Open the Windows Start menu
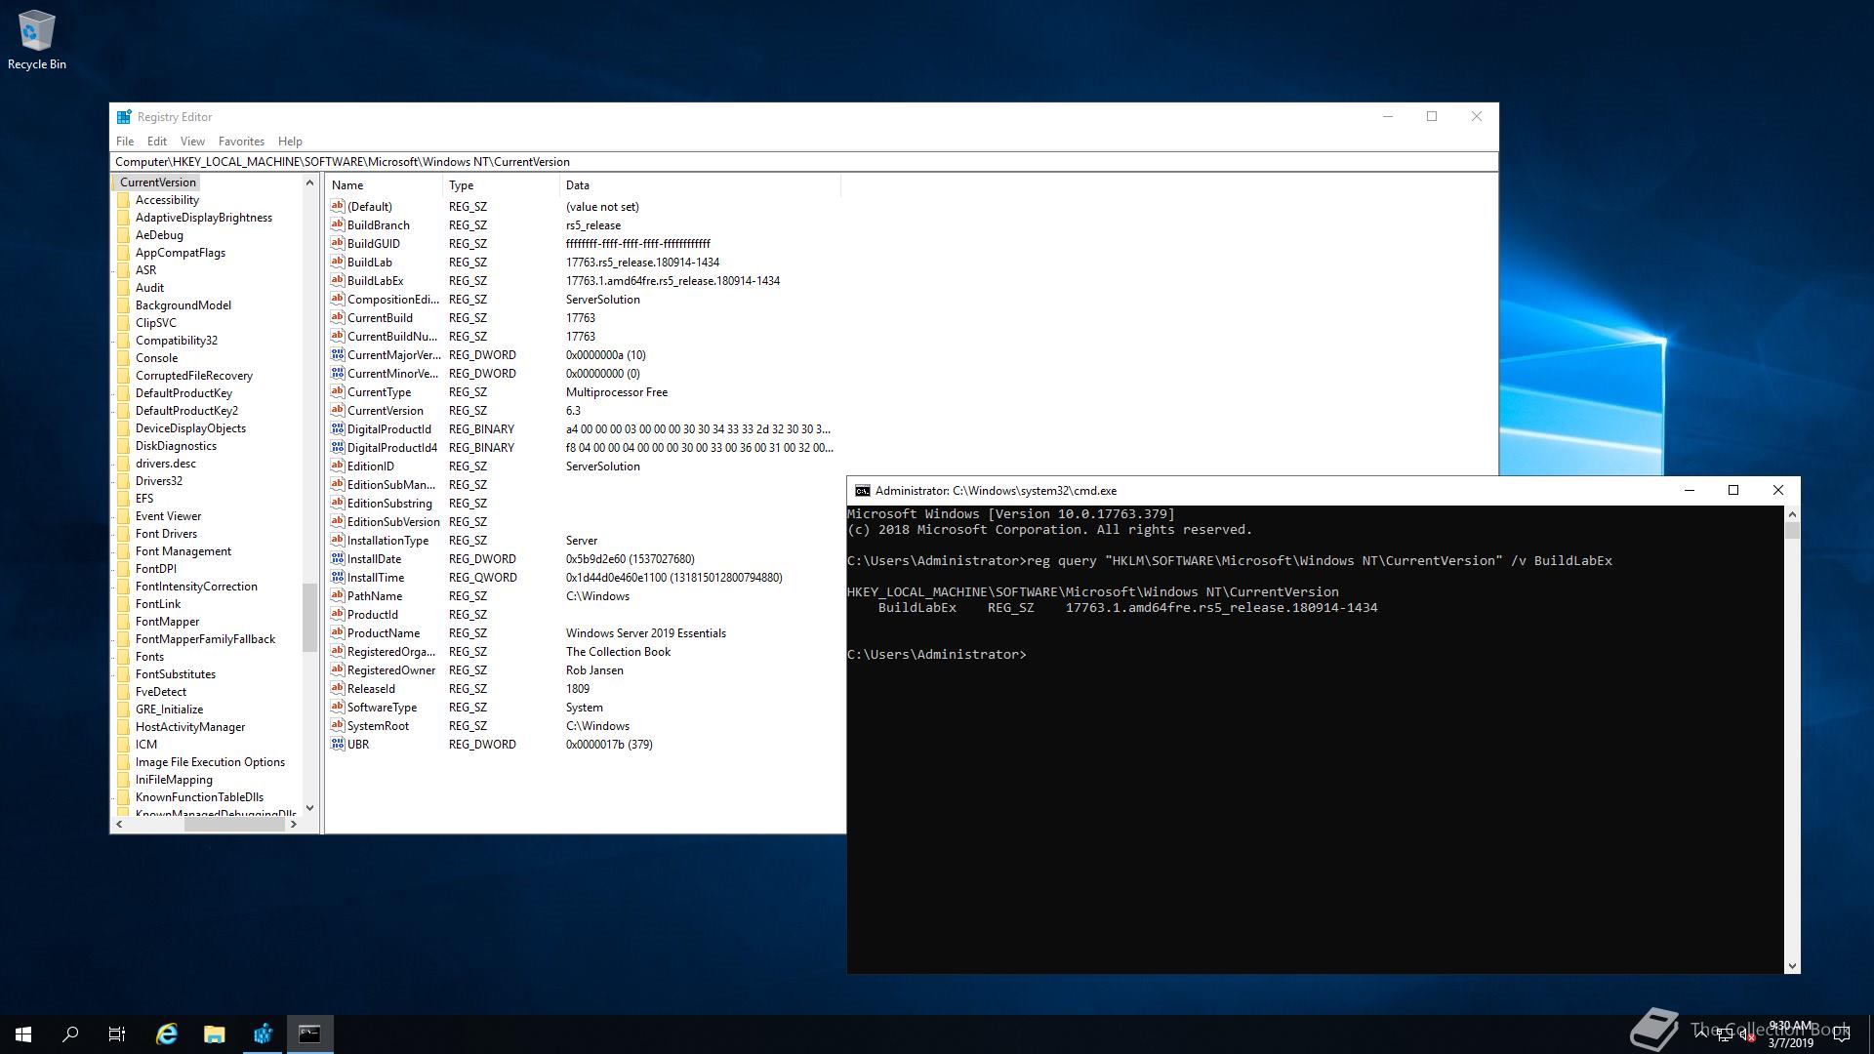This screenshot has width=1874, height=1054. [23, 1034]
